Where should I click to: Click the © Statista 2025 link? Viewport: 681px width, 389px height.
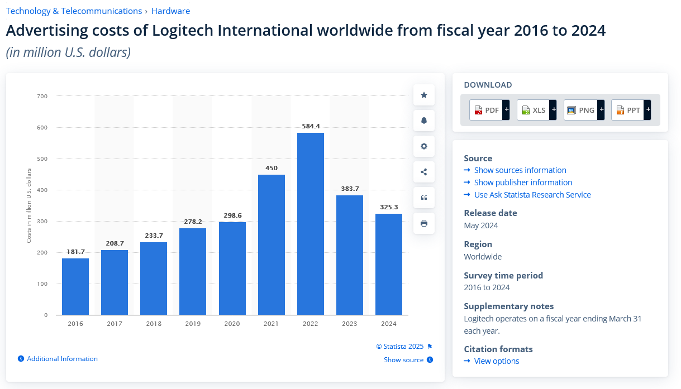(400, 347)
